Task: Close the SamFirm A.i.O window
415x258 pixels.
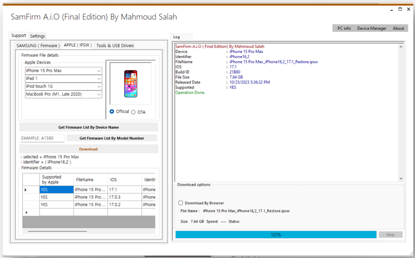Action: (x=408, y=9)
